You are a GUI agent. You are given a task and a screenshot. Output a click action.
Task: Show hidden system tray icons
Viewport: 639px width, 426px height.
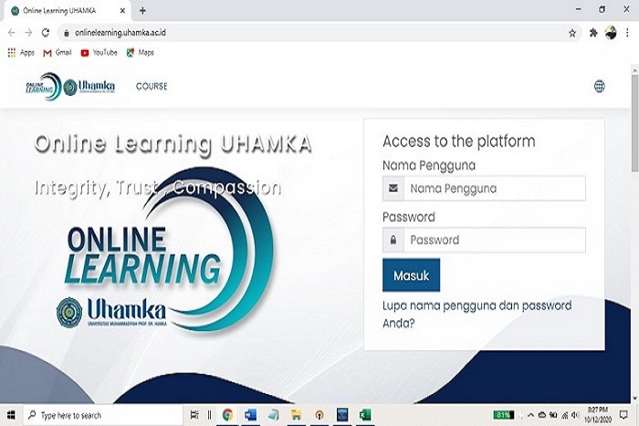tap(530, 415)
